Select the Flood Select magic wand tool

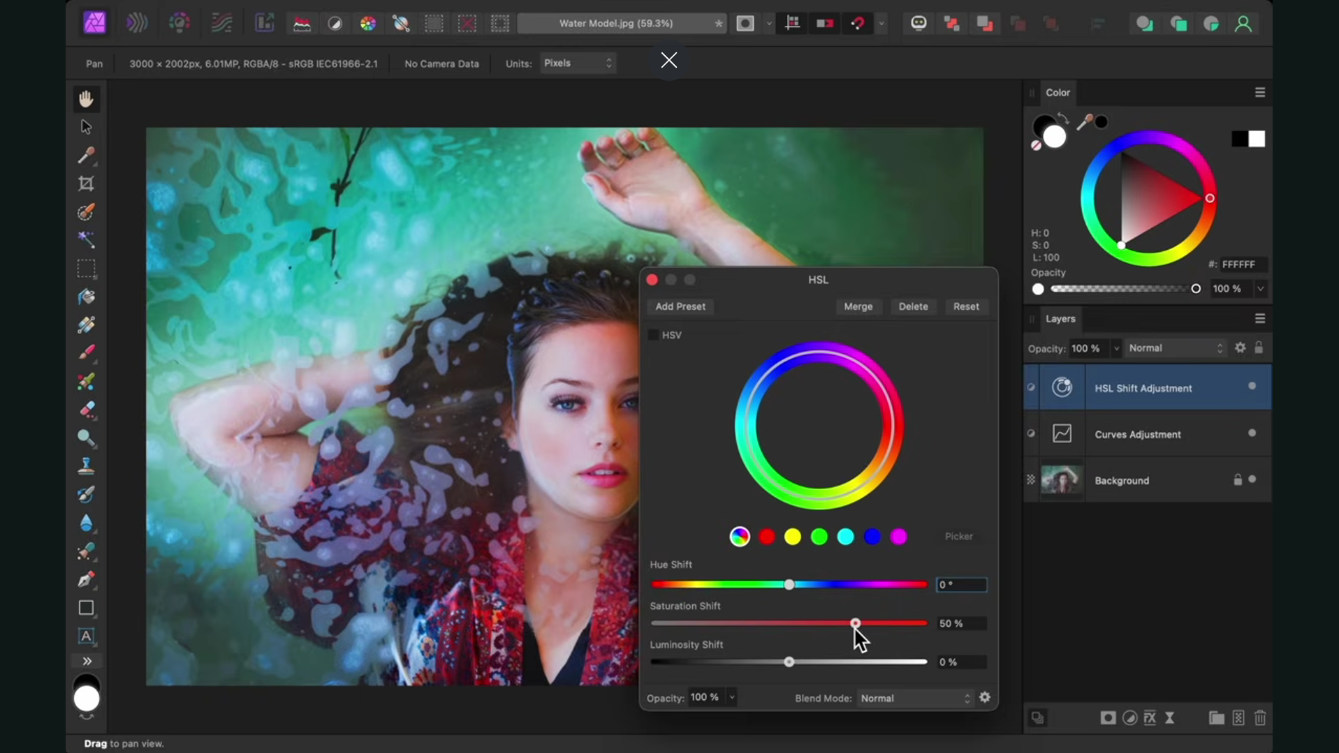click(86, 240)
